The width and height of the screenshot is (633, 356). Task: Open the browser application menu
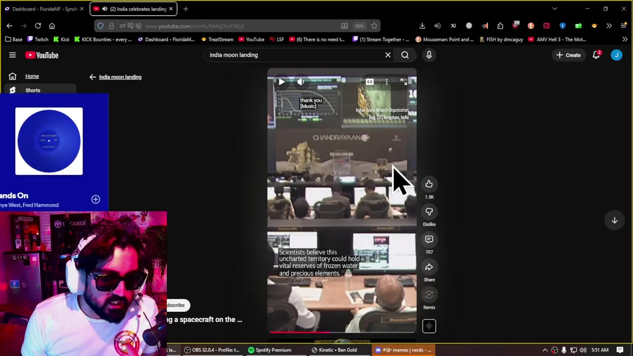click(624, 26)
